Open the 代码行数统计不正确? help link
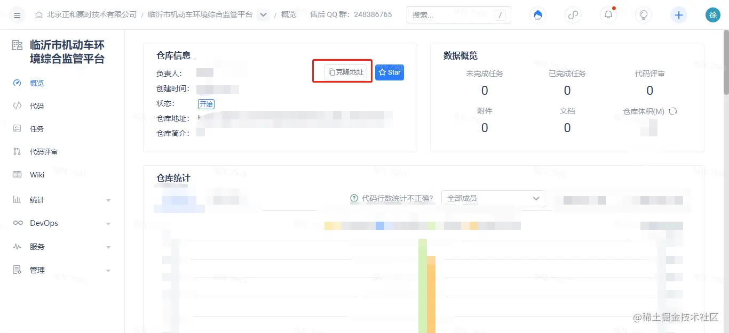Viewport: 729px width, 333px height. click(398, 198)
